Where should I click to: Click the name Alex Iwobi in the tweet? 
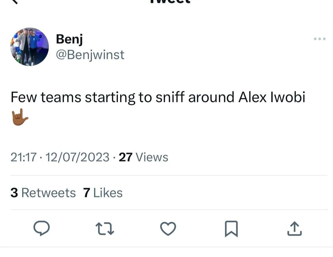click(272, 97)
